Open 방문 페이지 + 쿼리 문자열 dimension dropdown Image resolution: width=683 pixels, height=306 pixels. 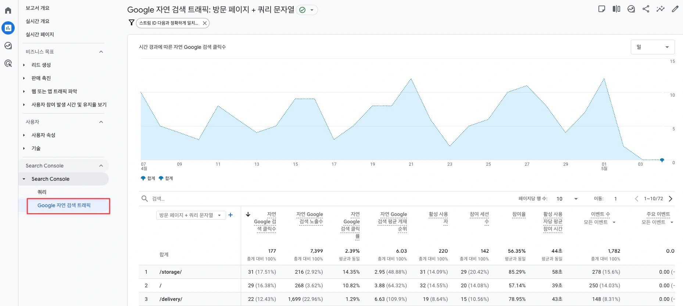coord(191,215)
